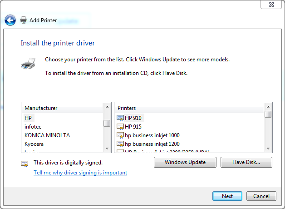285x209 pixels.
Task: Click the Printers column header
Action: (x=189, y=108)
